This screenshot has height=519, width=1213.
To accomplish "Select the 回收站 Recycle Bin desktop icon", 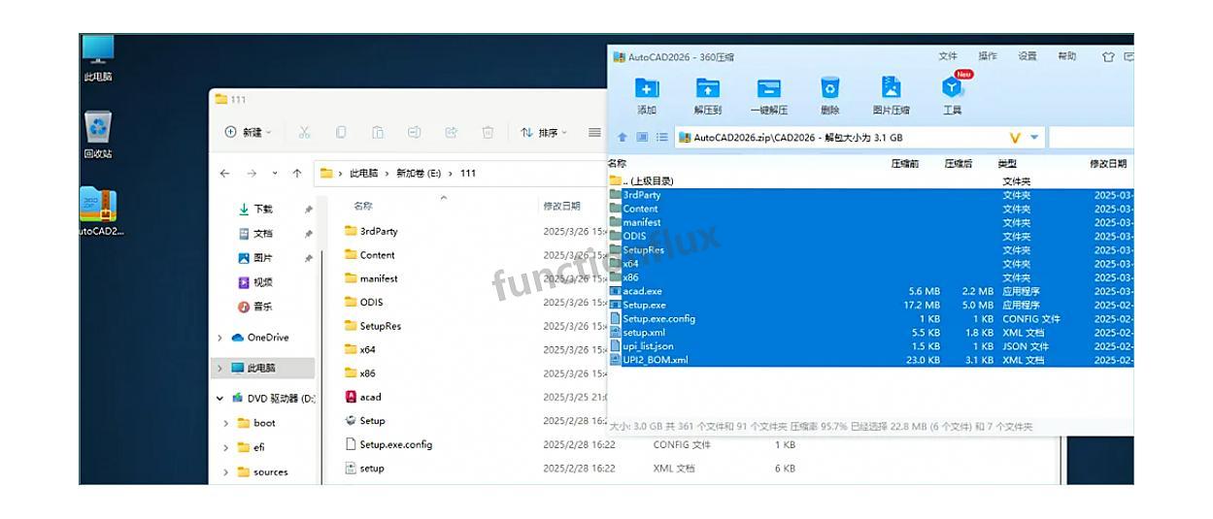I will click(x=98, y=135).
